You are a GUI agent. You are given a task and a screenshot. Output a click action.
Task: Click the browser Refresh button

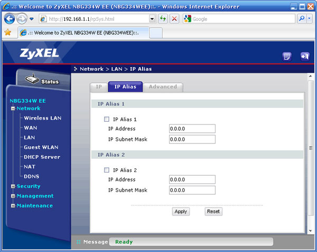163,19
